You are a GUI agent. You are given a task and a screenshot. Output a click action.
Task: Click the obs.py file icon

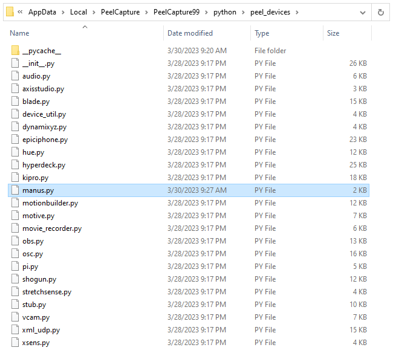coord(16,241)
